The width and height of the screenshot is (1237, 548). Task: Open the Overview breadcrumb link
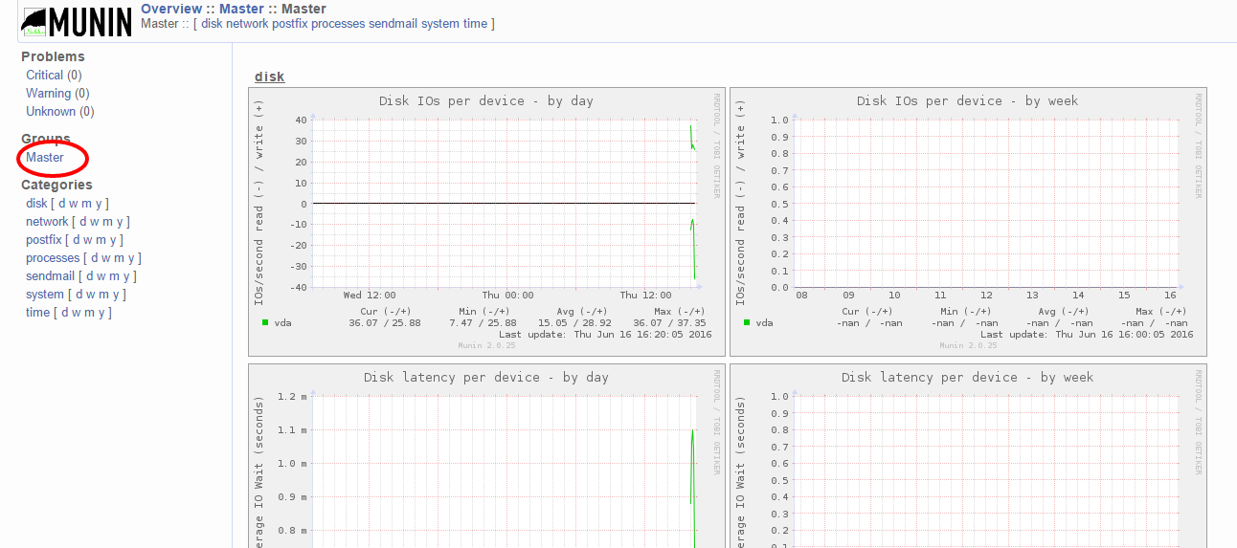pos(171,9)
